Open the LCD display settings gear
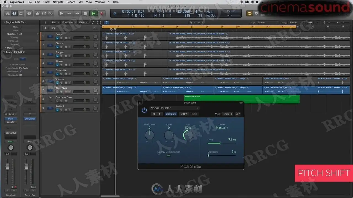This screenshot has height=198, width=353. 115,13
